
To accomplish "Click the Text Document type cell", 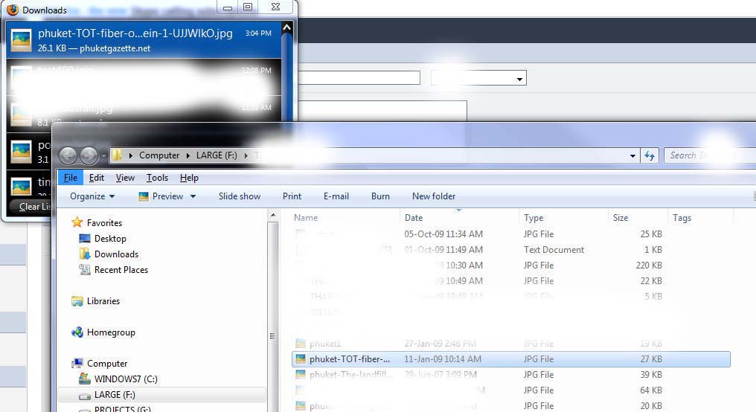I will [554, 250].
